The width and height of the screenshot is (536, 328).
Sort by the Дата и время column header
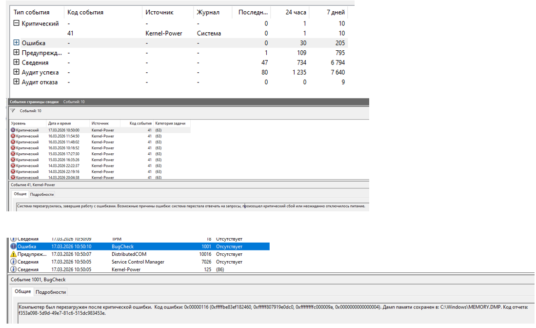(x=60, y=123)
